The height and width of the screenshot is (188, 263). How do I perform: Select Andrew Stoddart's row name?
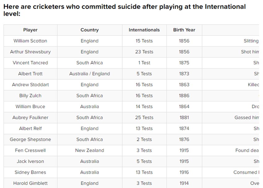click(30, 85)
